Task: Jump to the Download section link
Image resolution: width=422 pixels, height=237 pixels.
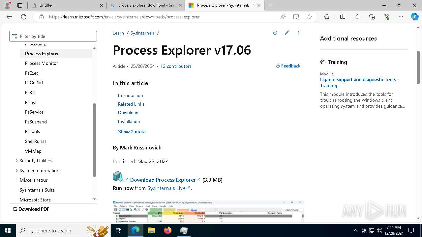Action: [x=128, y=113]
